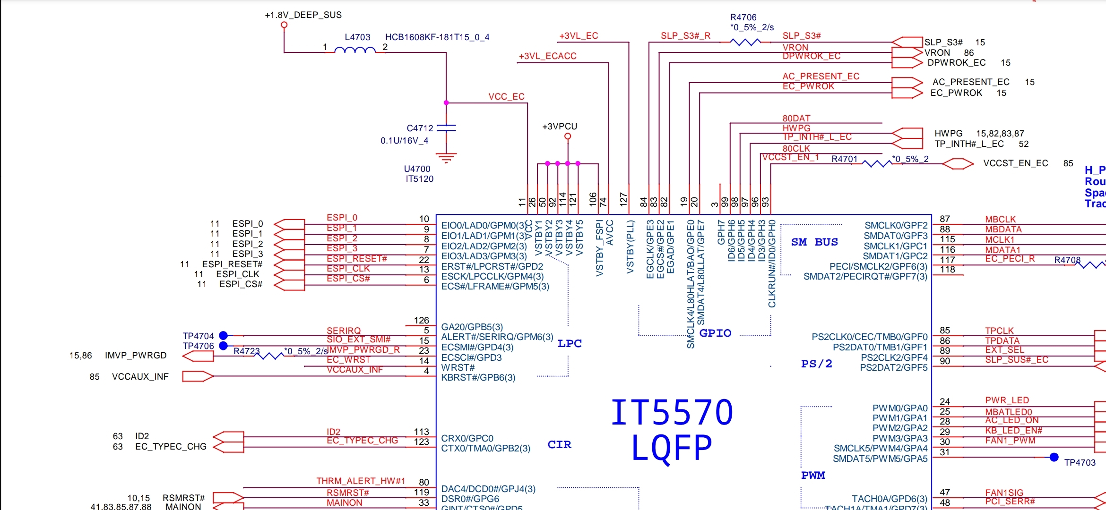This screenshot has width=1106, height=510.
Task: Click the FAN1_PWM net label
Action: (1010, 440)
